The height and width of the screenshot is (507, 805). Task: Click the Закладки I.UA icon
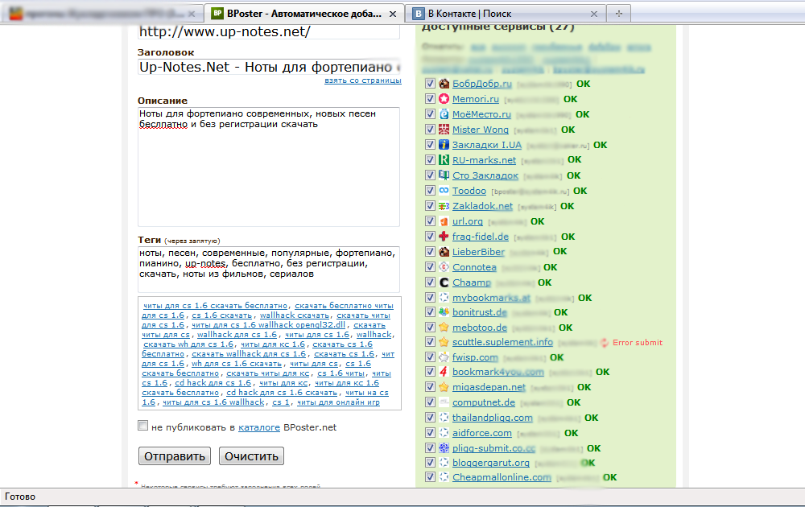[x=444, y=145]
